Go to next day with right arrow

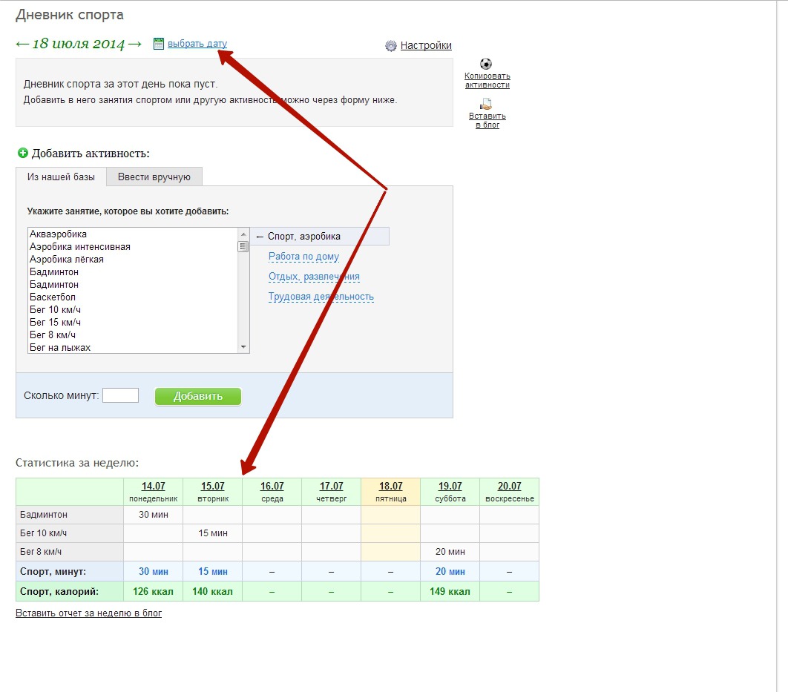point(135,44)
